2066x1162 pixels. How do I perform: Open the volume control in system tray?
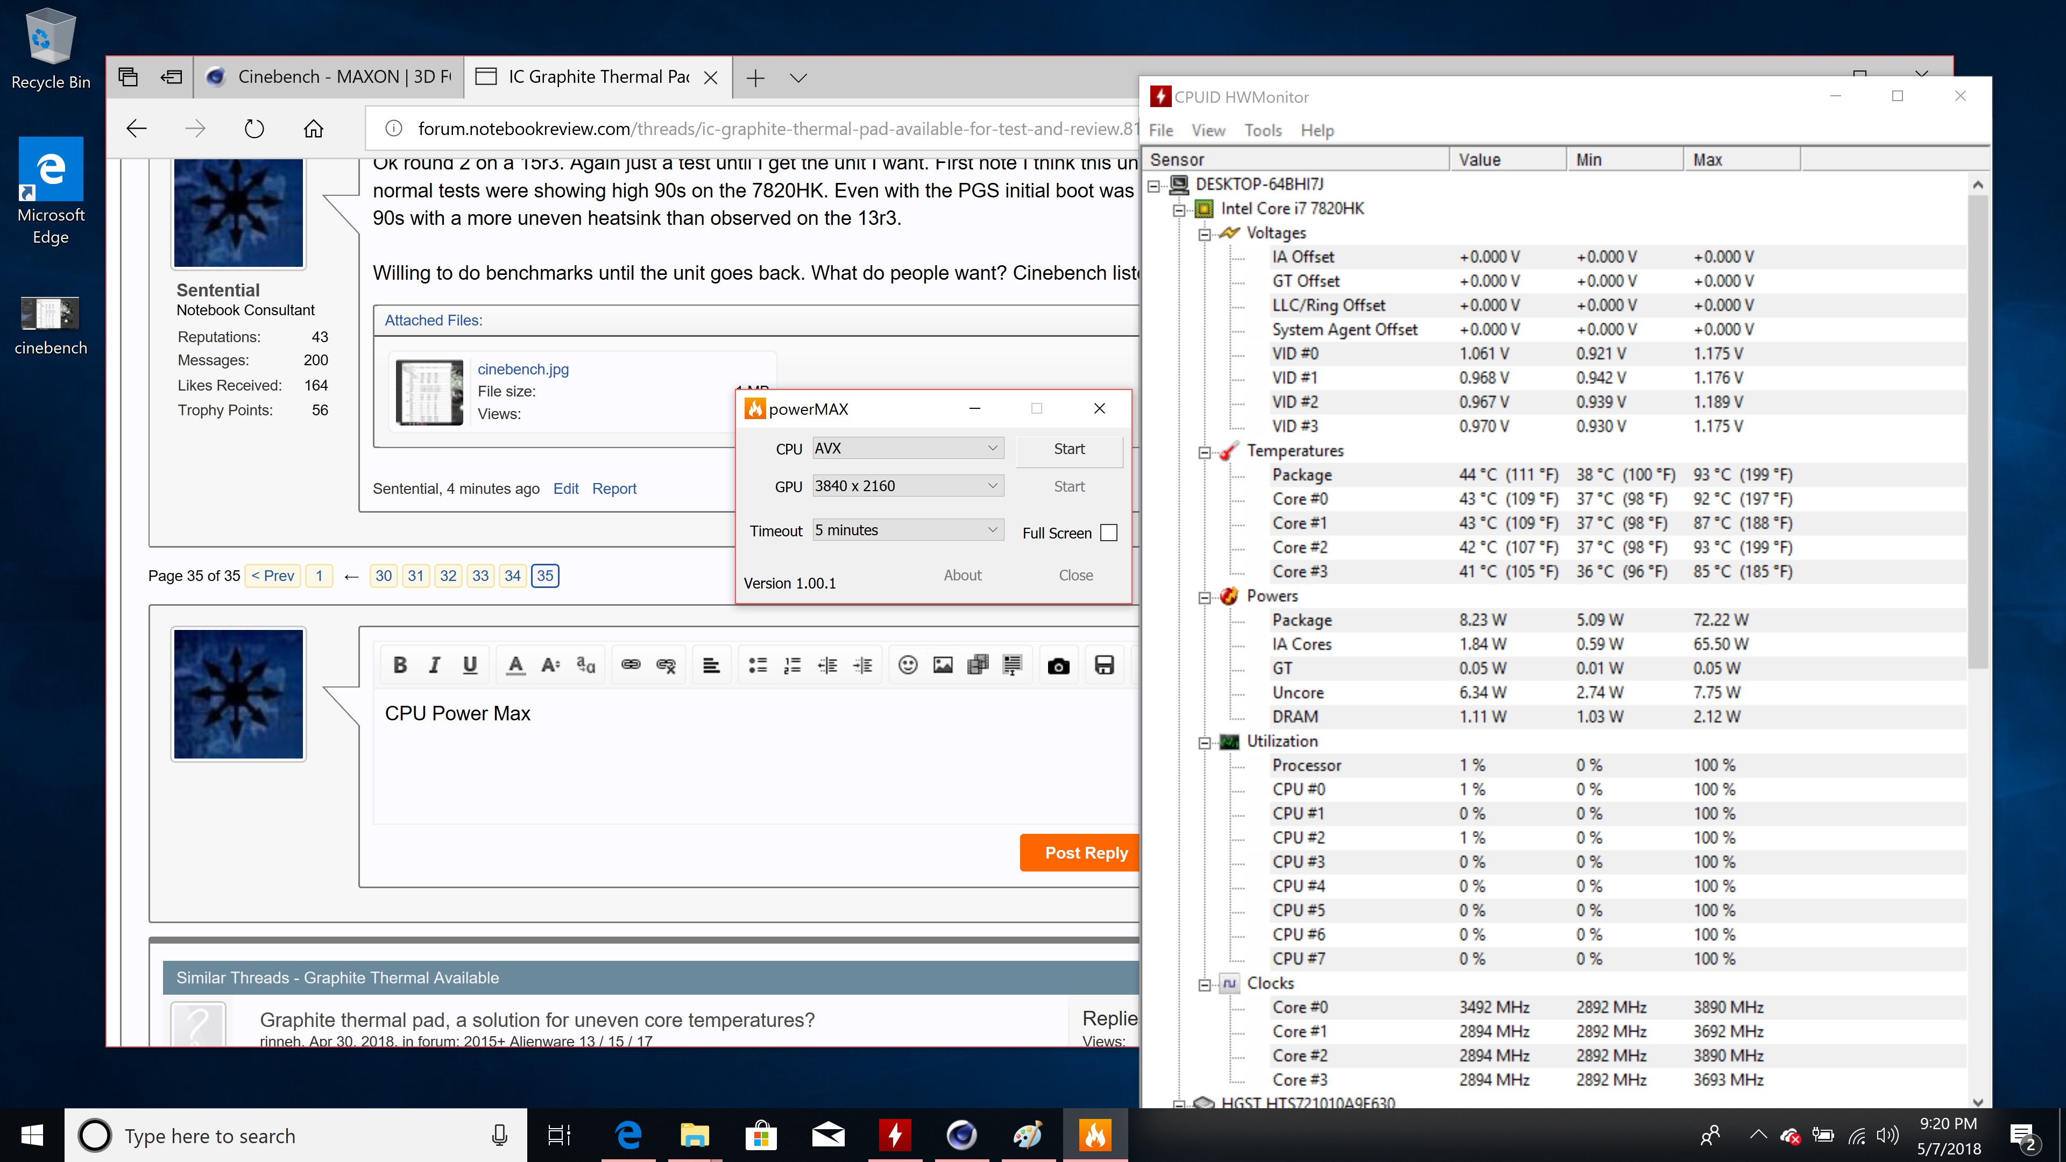click(x=1888, y=1135)
